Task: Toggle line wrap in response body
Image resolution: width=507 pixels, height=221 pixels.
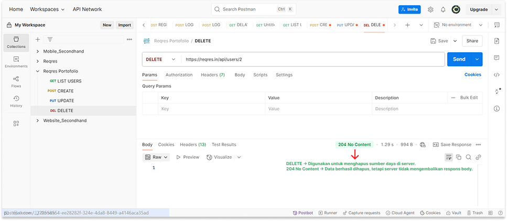Action: [x=449, y=157]
